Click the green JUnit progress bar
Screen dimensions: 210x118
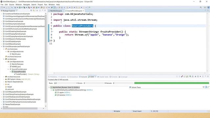(x=172, y=83)
